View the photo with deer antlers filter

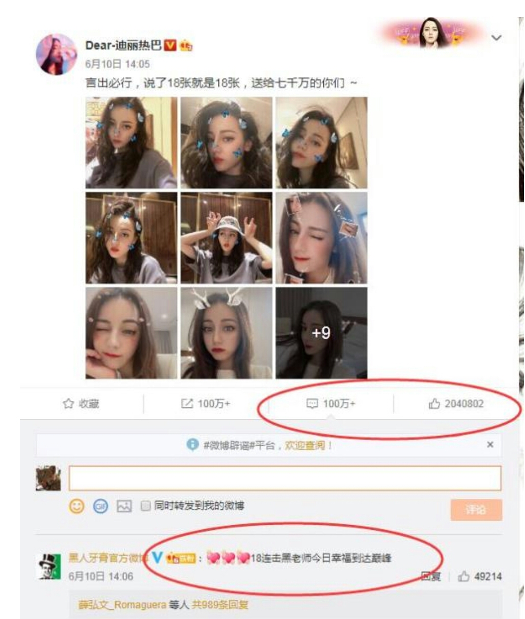(x=227, y=333)
